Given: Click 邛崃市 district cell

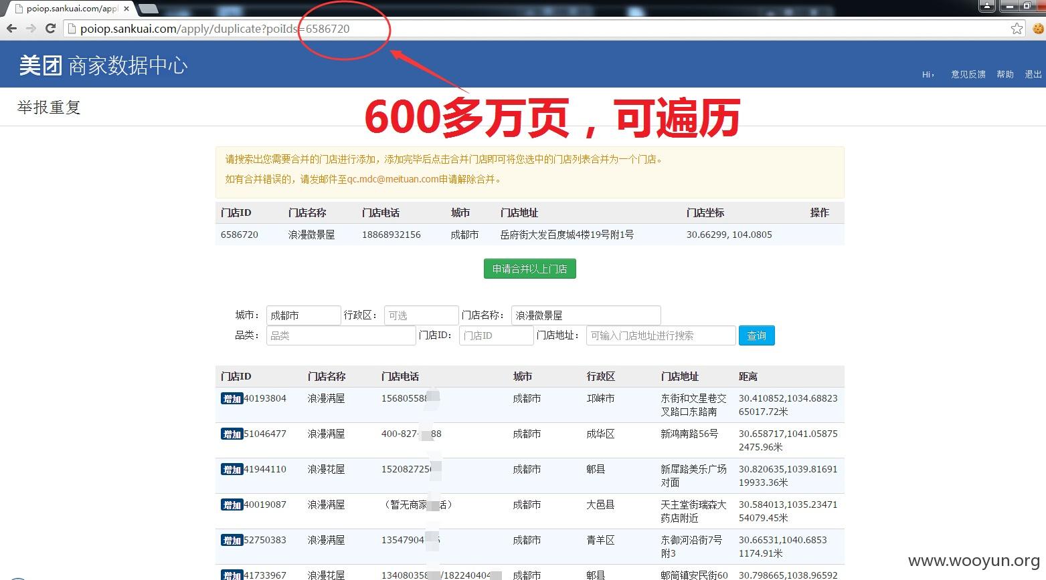Looking at the screenshot, I should pos(600,398).
